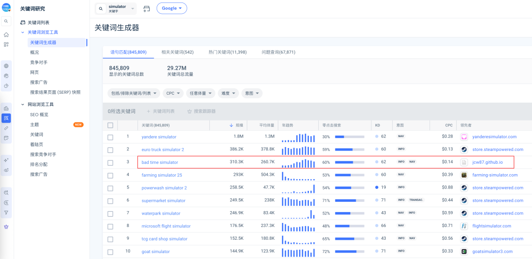Check the supermarket simulator row checkbox

click(110, 201)
